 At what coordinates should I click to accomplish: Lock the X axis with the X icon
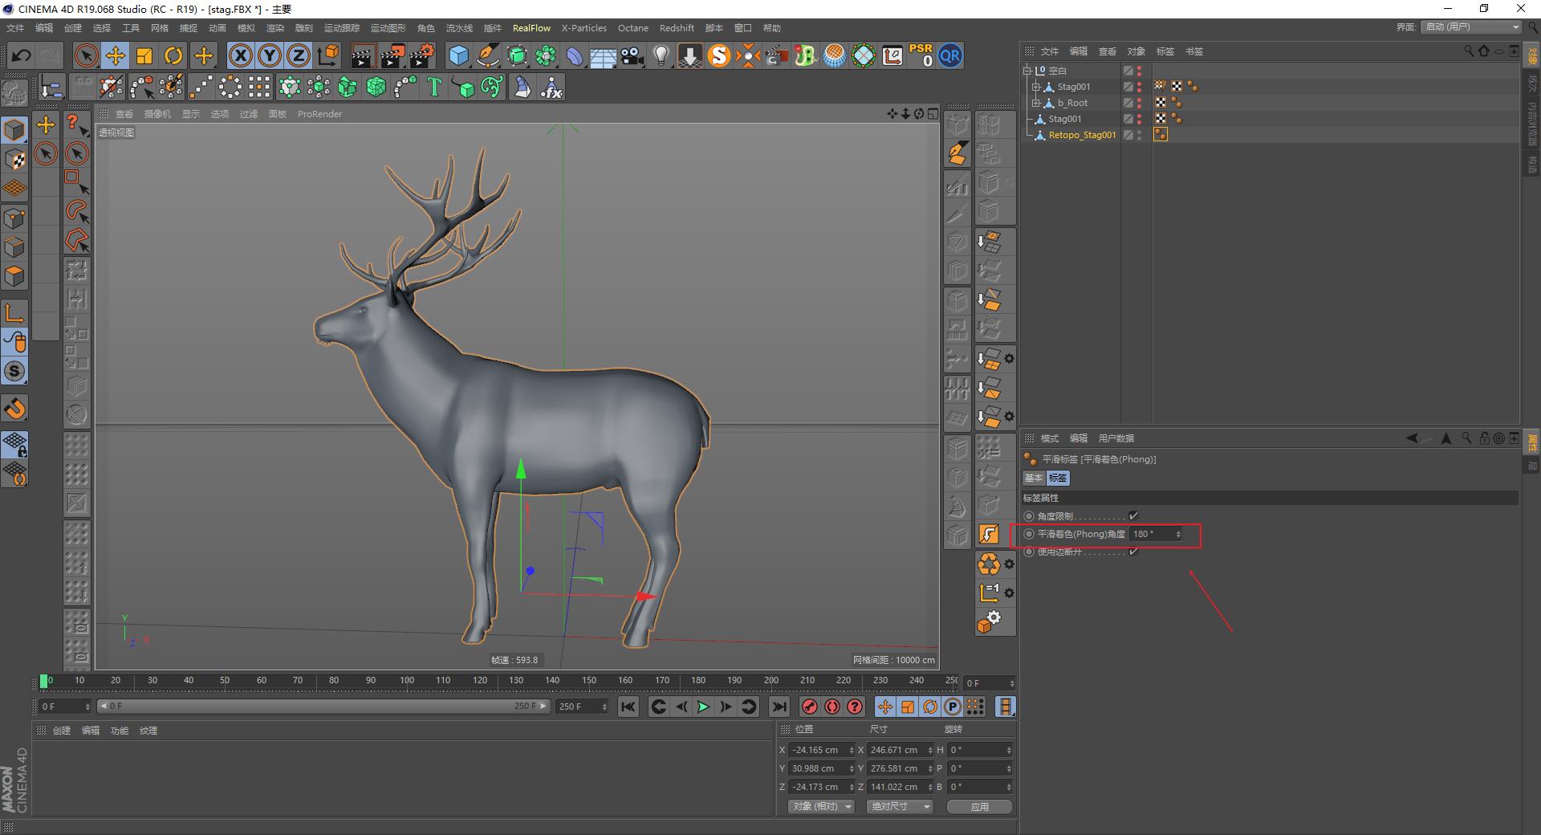click(x=240, y=55)
